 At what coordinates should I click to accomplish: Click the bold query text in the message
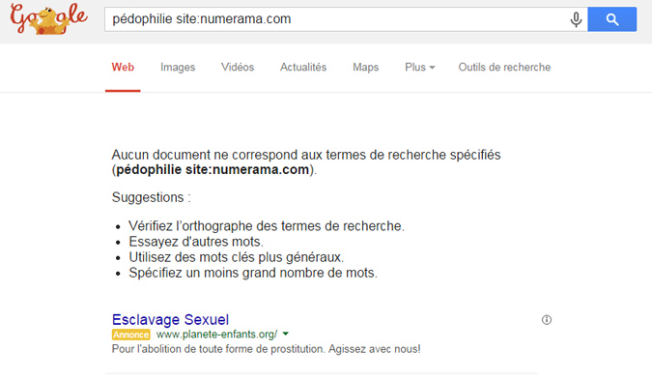(213, 170)
